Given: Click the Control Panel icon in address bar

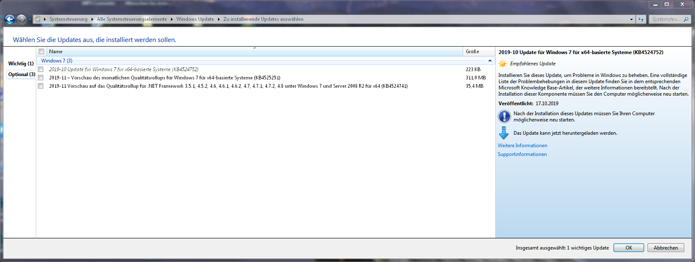Looking at the screenshot, I should [x=37, y=19].
